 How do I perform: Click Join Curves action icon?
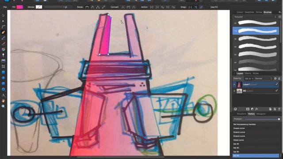tap(168, 7)
